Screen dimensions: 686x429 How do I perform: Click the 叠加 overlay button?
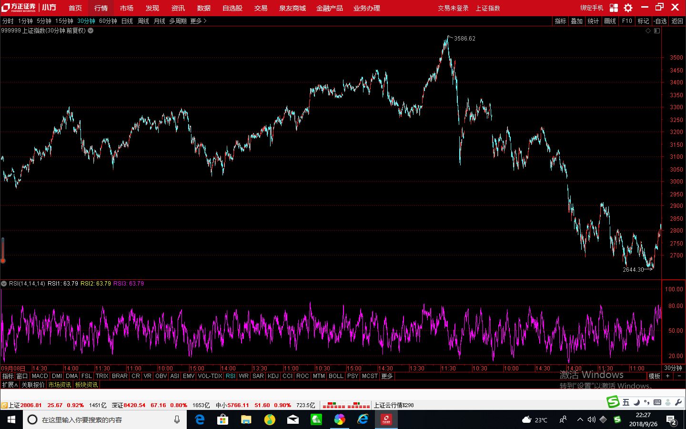(x=577, y=21)
